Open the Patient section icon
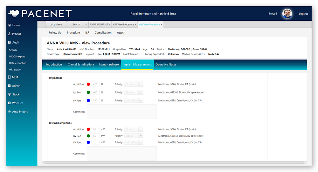 [x=9, y=34]
